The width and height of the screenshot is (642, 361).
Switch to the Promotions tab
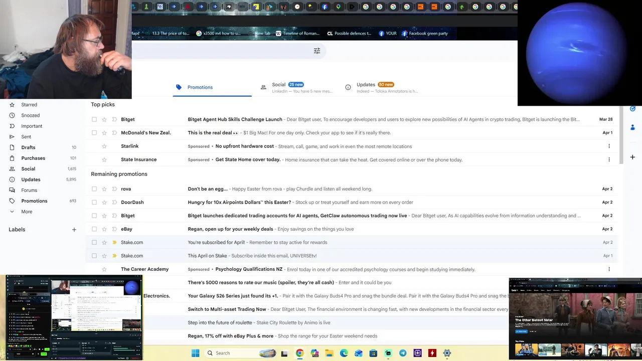pyautogui.click(x=212, y=87)
